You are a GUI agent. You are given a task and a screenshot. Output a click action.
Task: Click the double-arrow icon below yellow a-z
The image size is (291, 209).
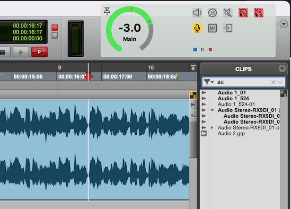(x=193, y=105)
